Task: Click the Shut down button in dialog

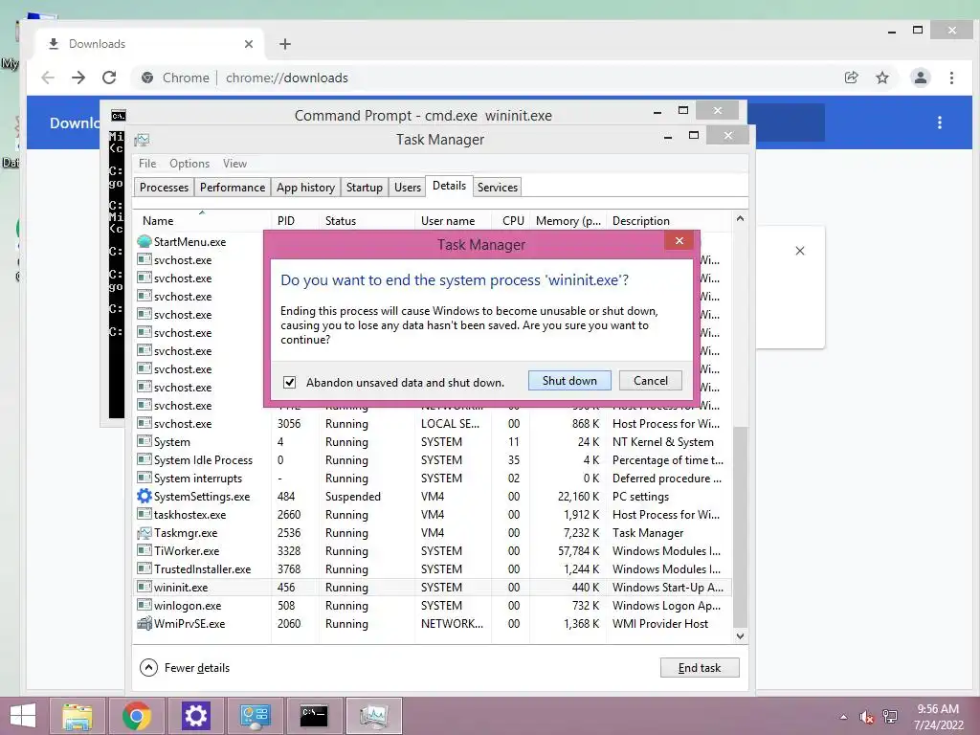Action: tap(569, 381)
